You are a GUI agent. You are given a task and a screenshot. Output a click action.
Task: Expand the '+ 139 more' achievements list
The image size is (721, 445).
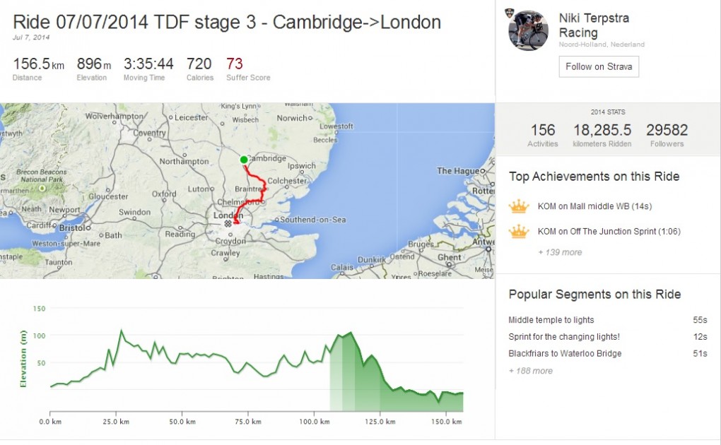559,252
